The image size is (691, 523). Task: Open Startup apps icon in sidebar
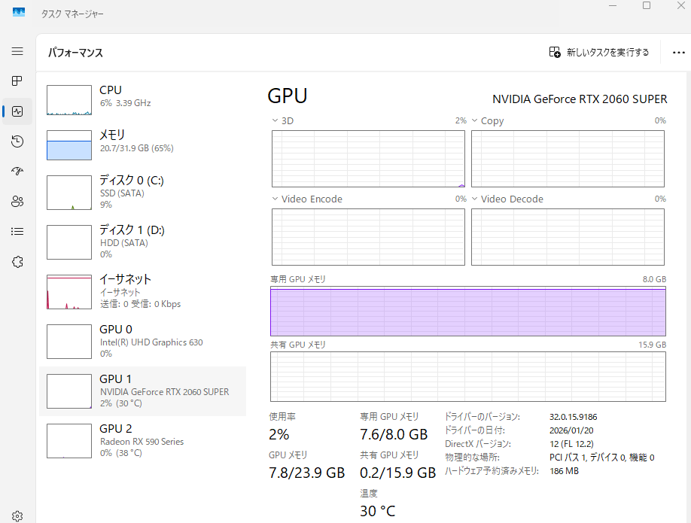pos(17,172)
